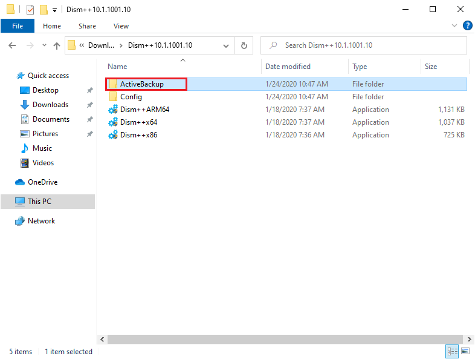
Task: Go back with the Back arrow
Action: point(12,45)
